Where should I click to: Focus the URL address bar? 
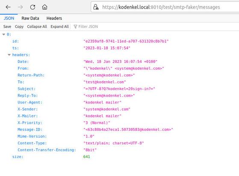(x=165, y=7)
